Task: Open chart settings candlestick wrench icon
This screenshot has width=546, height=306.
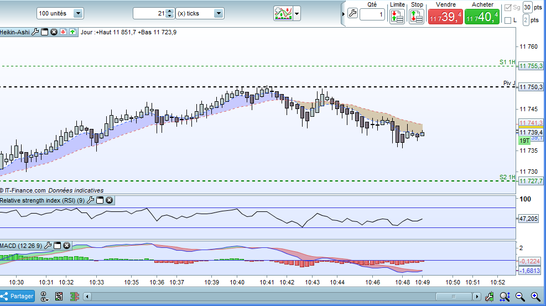Action: point(489,296)
